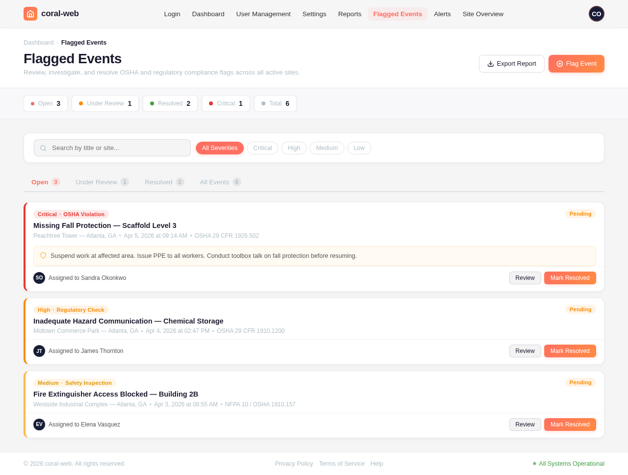Click the search magnifier icon
Viewport: 628px width, 475px height.
click(43, 148)
